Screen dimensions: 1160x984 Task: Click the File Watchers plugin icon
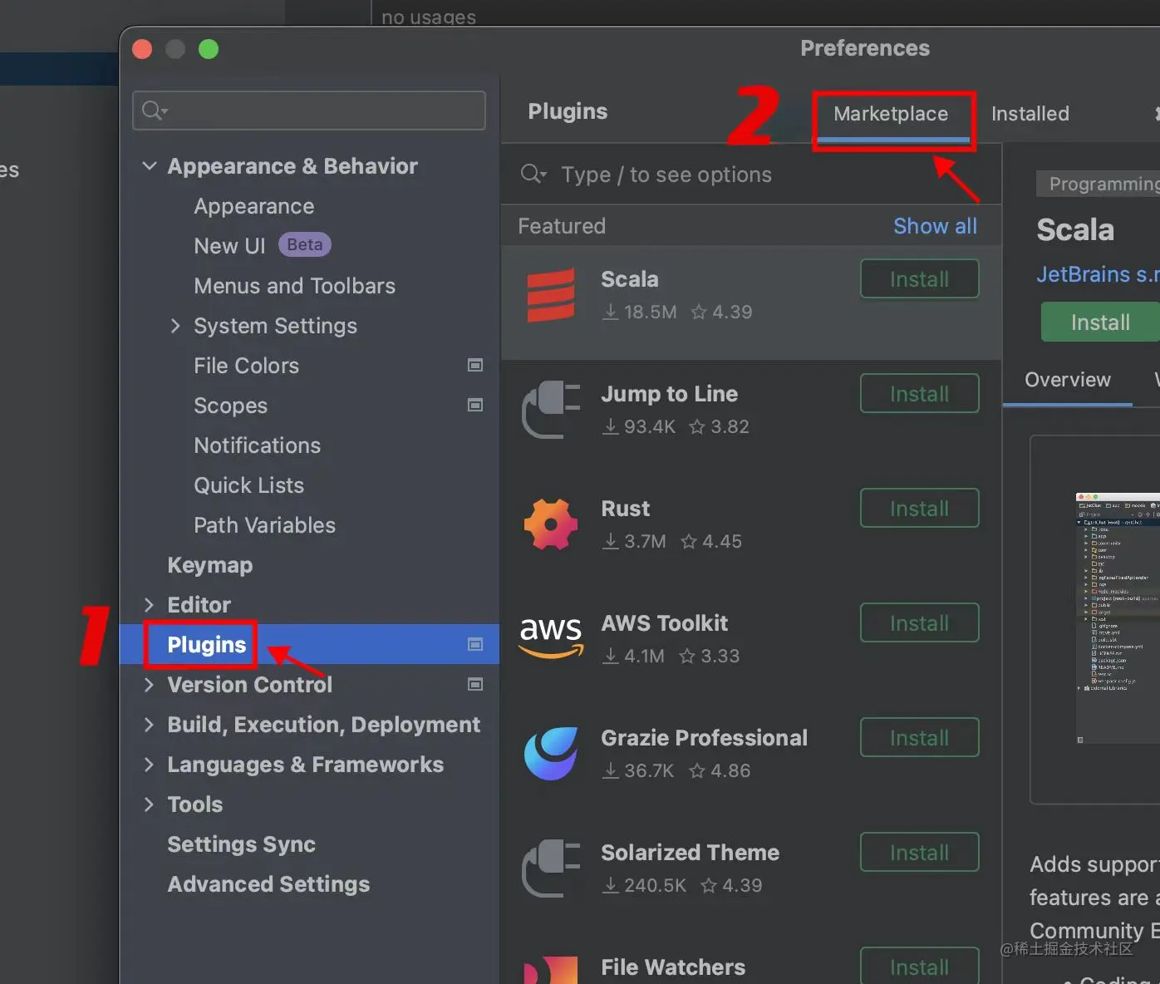(x=550, y=970)
